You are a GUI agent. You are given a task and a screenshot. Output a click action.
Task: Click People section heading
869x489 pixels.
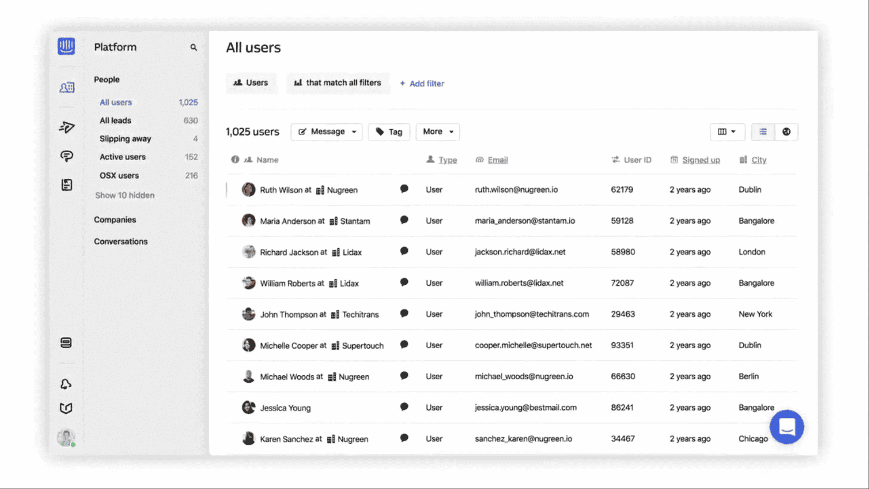point(107,79)
